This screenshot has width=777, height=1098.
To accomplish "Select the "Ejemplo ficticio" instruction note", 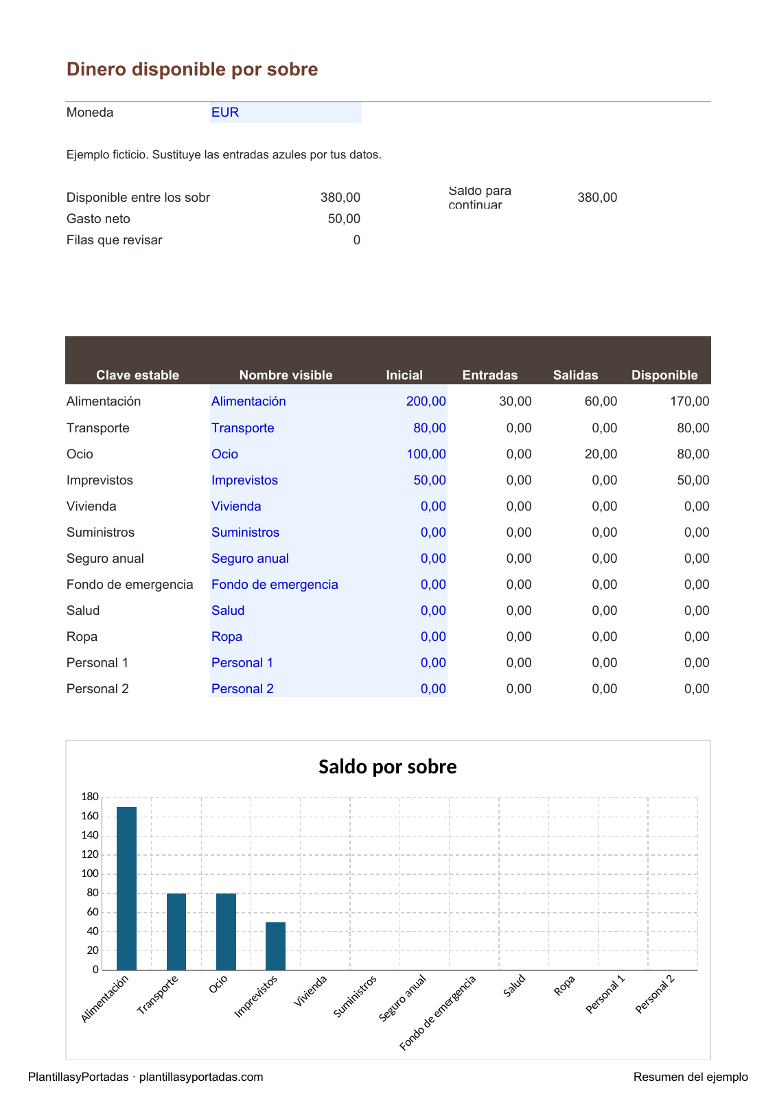I will point(224,155).
